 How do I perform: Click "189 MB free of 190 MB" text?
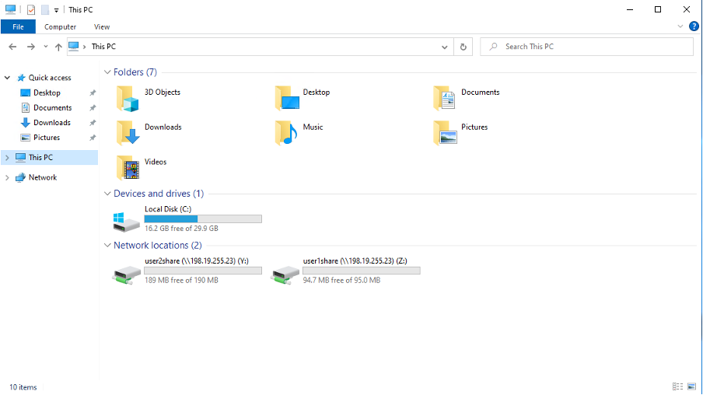[181, 280]
